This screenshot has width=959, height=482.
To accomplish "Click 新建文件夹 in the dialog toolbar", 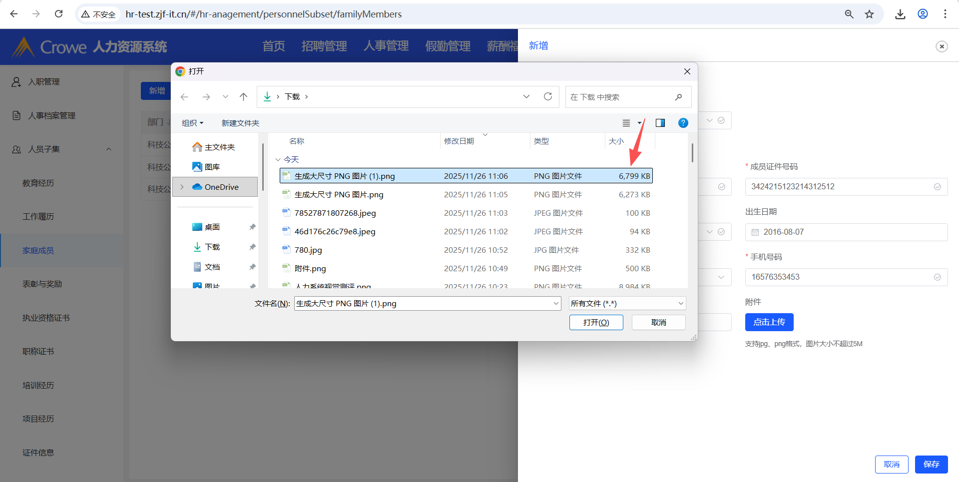I will click(x=240, y=123).
